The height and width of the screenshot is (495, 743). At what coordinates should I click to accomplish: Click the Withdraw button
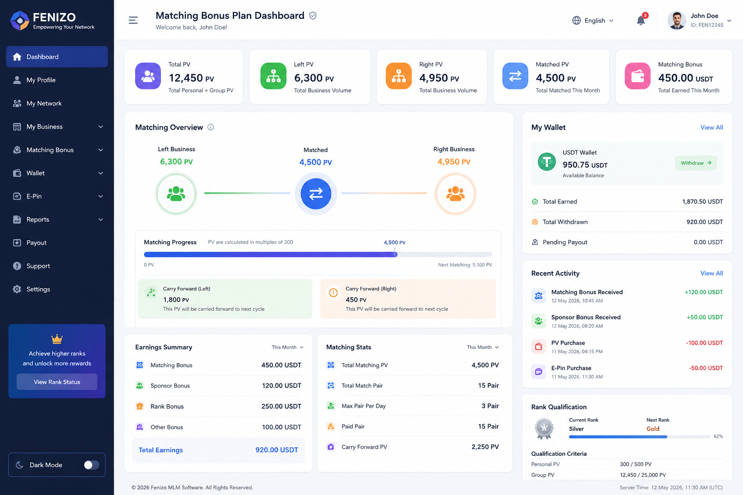click(x=696, y=163)
